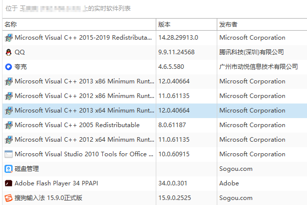The width and height of the screenshot is (307, 205).
Task: Select the 夸克 entry name
Action: pyautogui.click(x=21, y=67)
